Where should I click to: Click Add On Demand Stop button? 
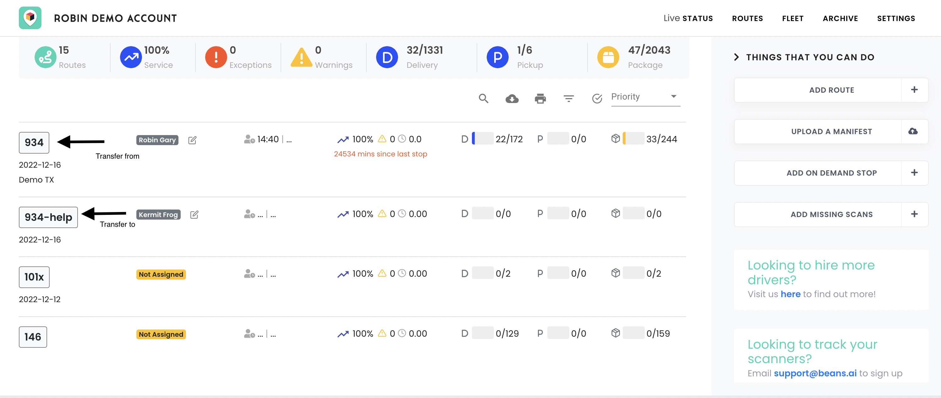(831, 173)
